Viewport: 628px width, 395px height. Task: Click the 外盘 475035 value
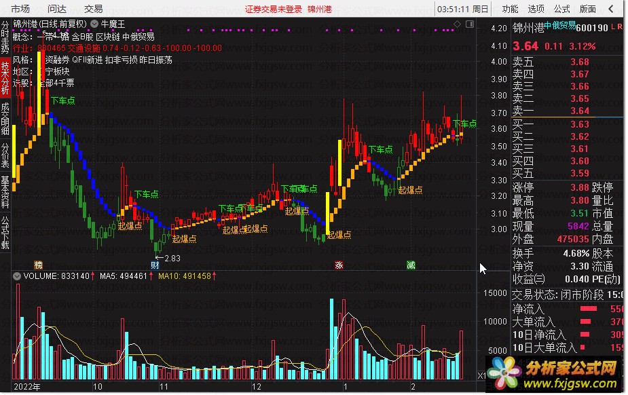(x=573, y=239)
